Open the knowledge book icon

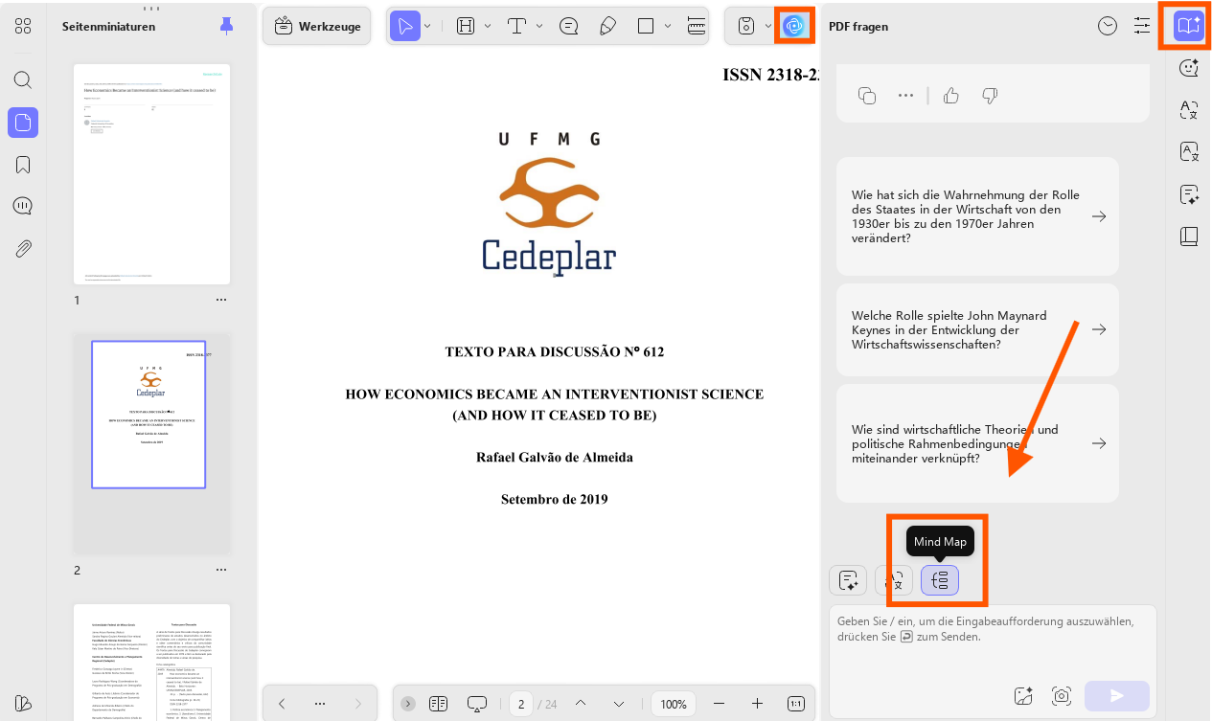(x=1189, y=237)
